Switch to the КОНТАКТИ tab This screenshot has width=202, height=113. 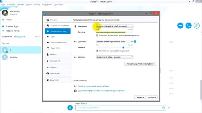7,37
